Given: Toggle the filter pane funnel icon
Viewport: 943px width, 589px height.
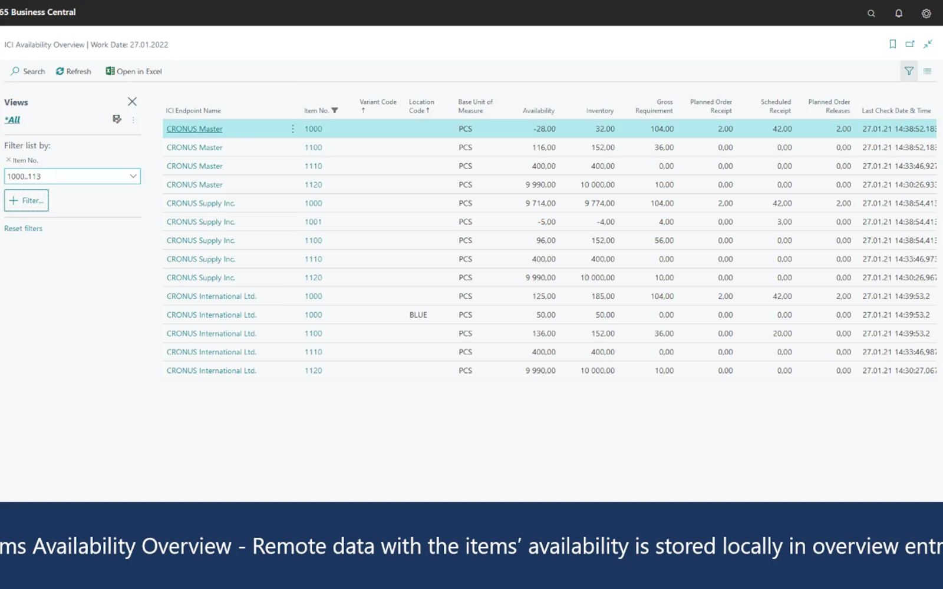Looking at the screenshot, I should pyautogui.click(x=909, y=71).
